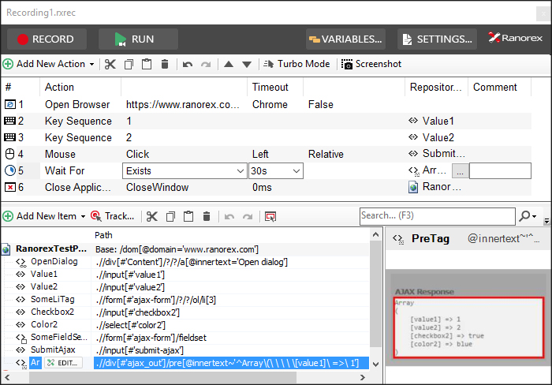Screen dimensions: 552x385
Task: Undo in repository toolbar
Action: pyautogui.click(x=229, y=216)
